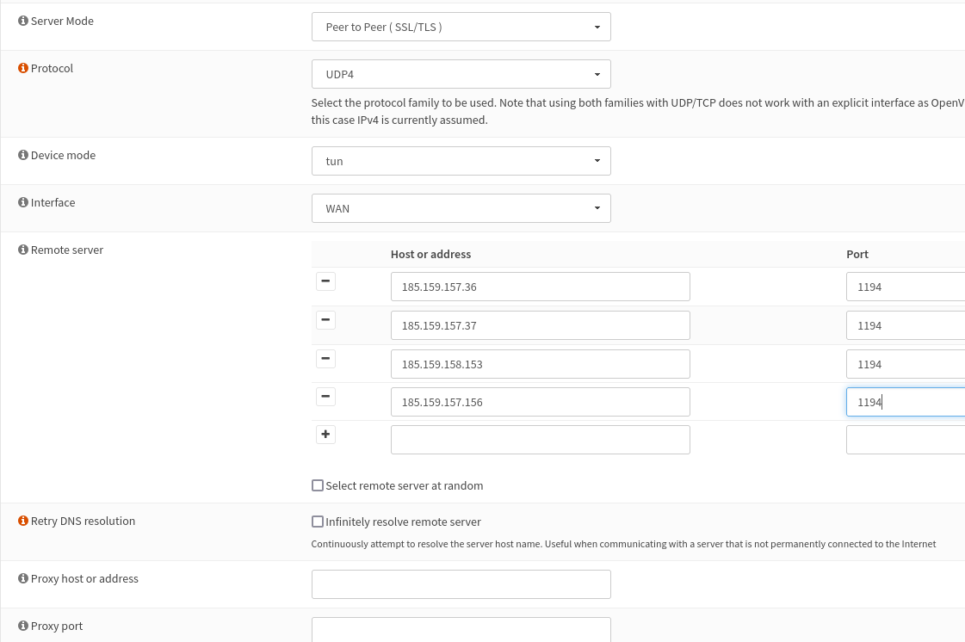This screenshot has height=642, width=965.
Task: Open the Protocol UDP4 dropdown
Action: point(461,75)
